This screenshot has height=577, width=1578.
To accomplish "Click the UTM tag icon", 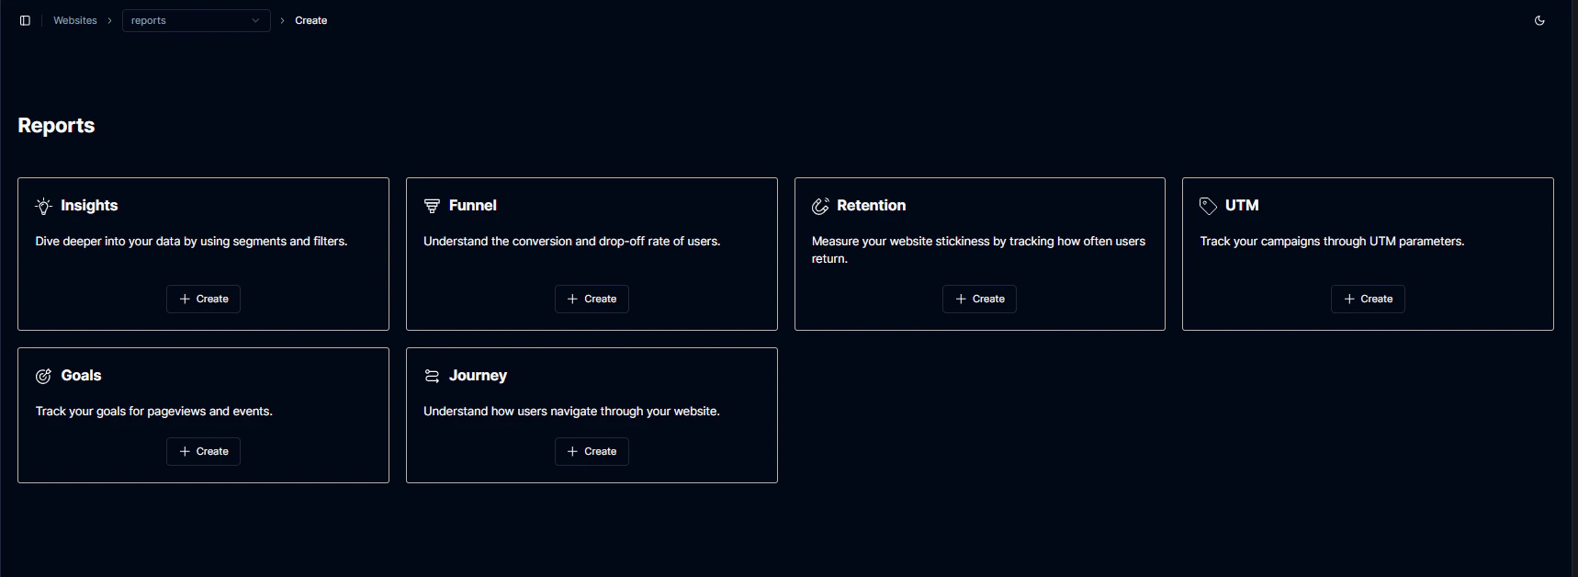I will [1208, 205].
